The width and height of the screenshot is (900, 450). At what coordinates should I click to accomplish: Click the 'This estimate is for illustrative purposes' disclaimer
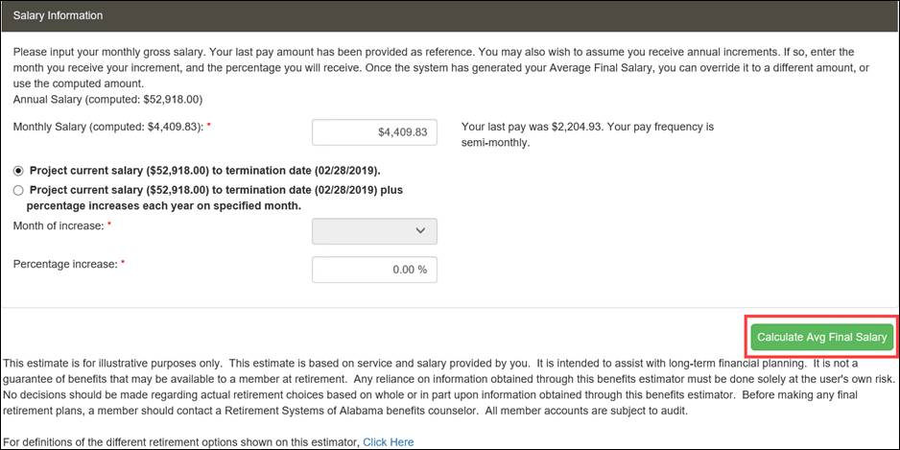pos(449,388)
